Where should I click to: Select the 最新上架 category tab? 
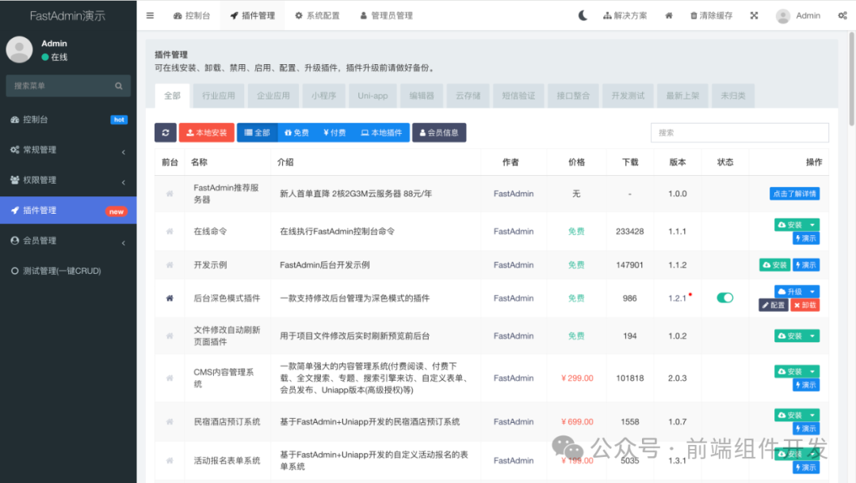[682, 95]
